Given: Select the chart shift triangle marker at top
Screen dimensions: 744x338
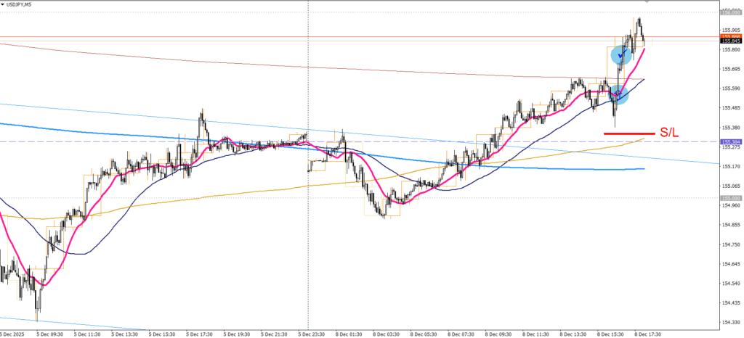Looking at the screenshot, I should click(x=647, y=2).
